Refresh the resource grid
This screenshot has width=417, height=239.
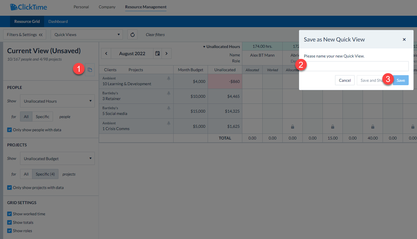click(x=132, y=34)
